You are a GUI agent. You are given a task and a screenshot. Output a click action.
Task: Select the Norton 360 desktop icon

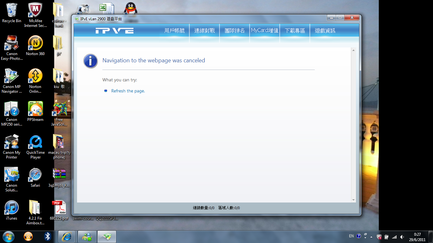(36, 46)
